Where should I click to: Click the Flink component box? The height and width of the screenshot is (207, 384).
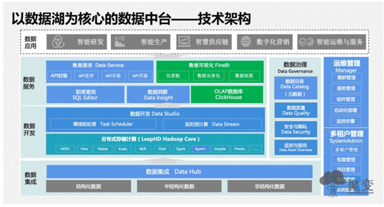tap(162, 149)
